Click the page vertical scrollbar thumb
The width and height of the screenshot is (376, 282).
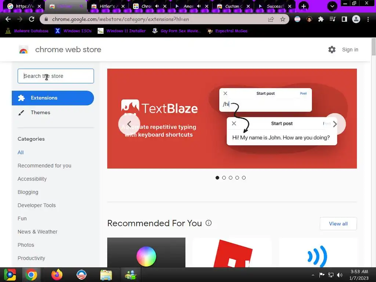coord(373,47)
